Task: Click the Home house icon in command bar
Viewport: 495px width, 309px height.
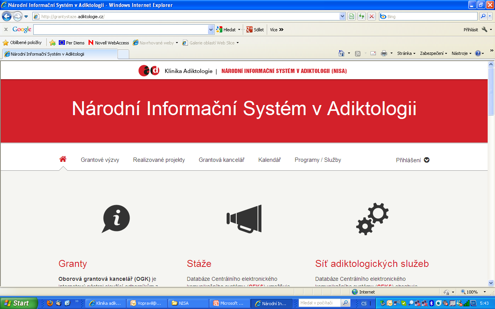Action: click(x=341, y=53)
